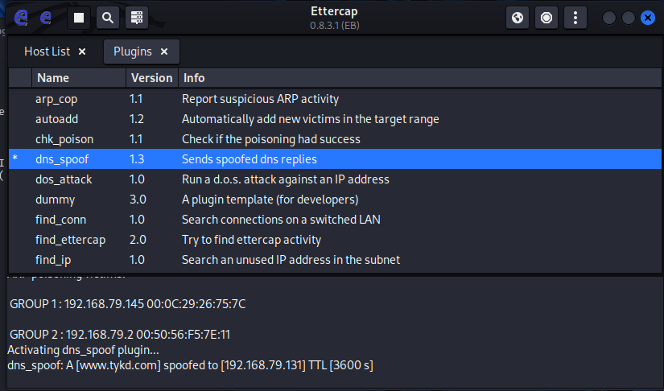Screen dimensions: 664x391
Task: Open the three-dot Ettercap menu
Action: tap(575, 18)
